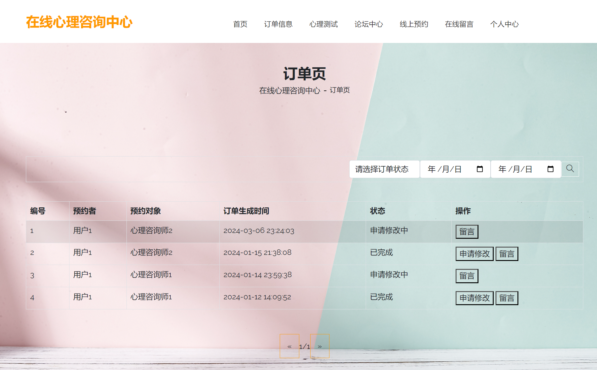Open the 个人中心 menu item

tap(505, 24)
